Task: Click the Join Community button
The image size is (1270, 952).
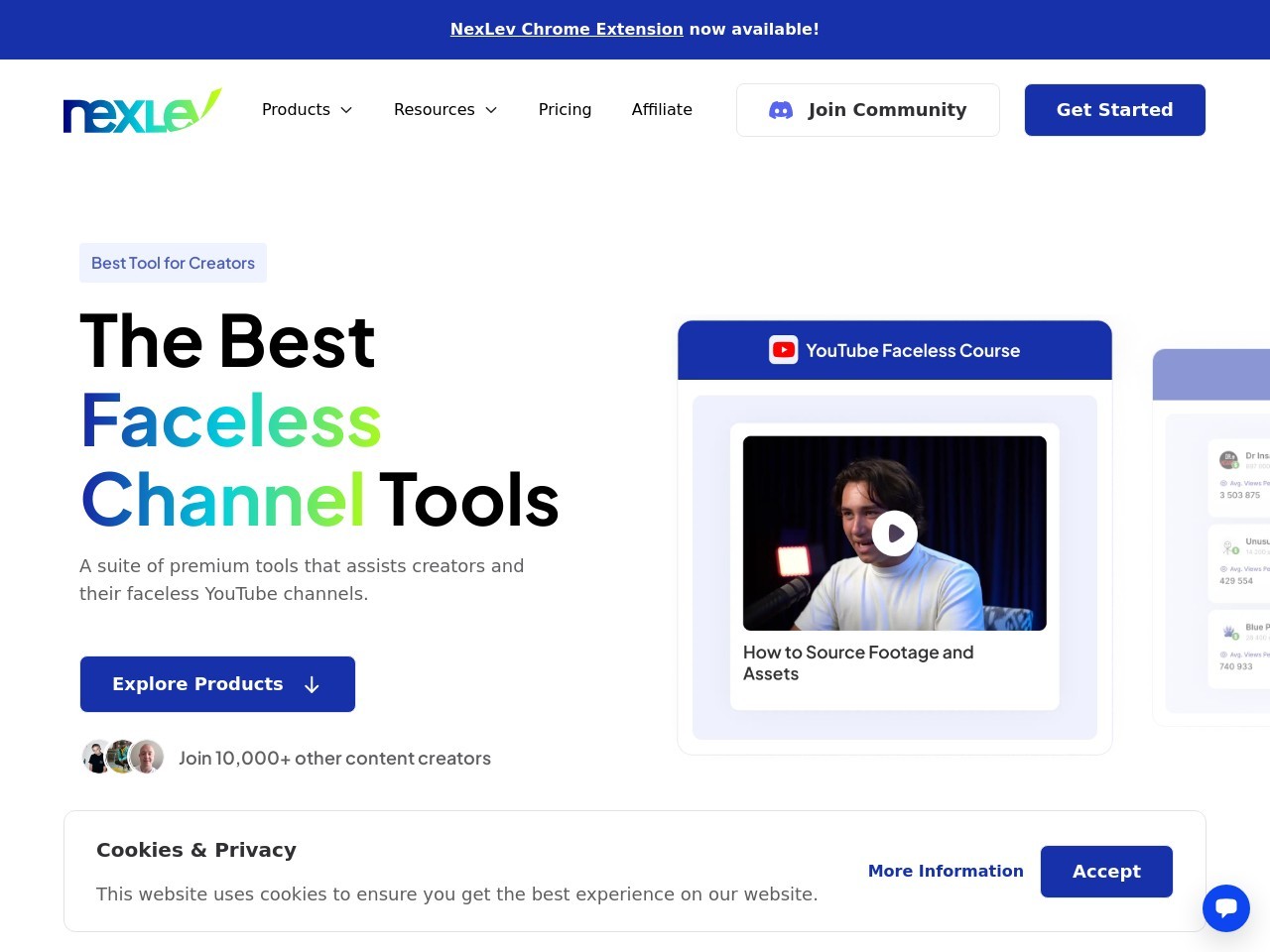Action: [x=868, y=110]
